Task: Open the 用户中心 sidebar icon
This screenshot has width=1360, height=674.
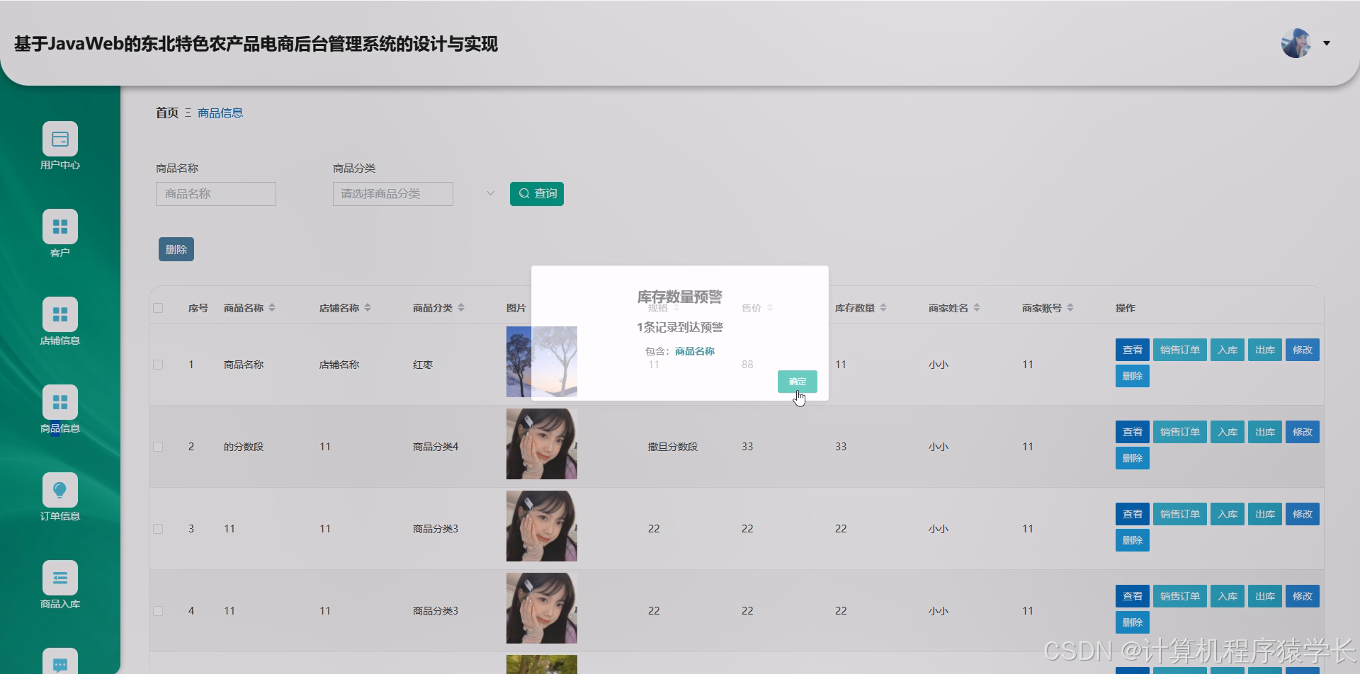Action: 60,139
